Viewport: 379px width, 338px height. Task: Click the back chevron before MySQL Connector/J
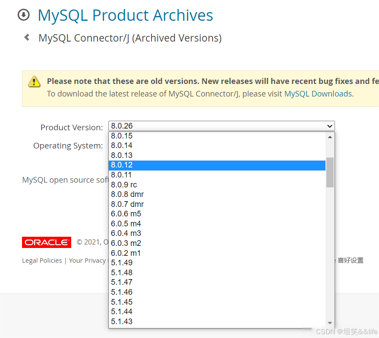click(x=27, y=37)
